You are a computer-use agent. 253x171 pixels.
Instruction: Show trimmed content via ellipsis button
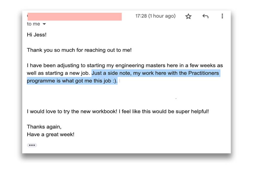click(x=32, y=145)
